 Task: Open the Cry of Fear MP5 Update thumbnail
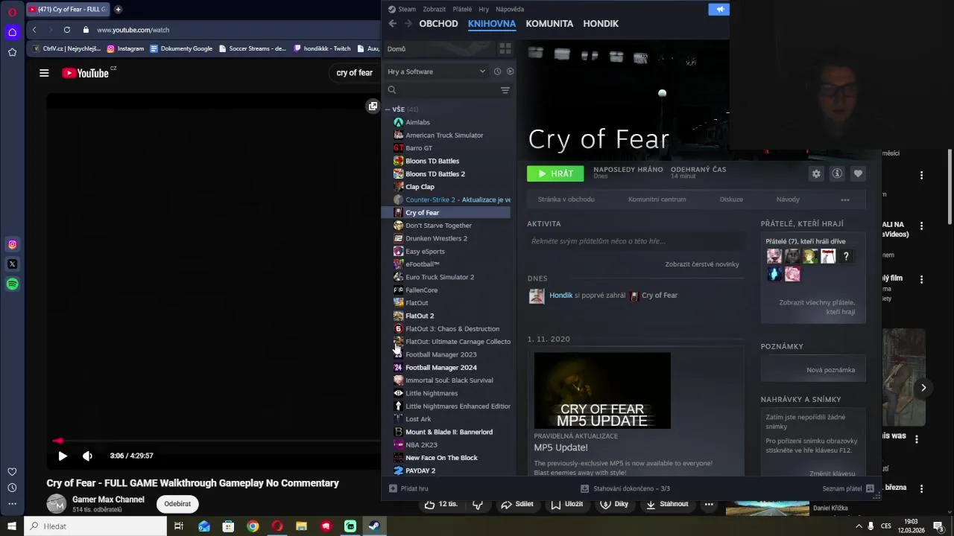click(x=602, y=391)
